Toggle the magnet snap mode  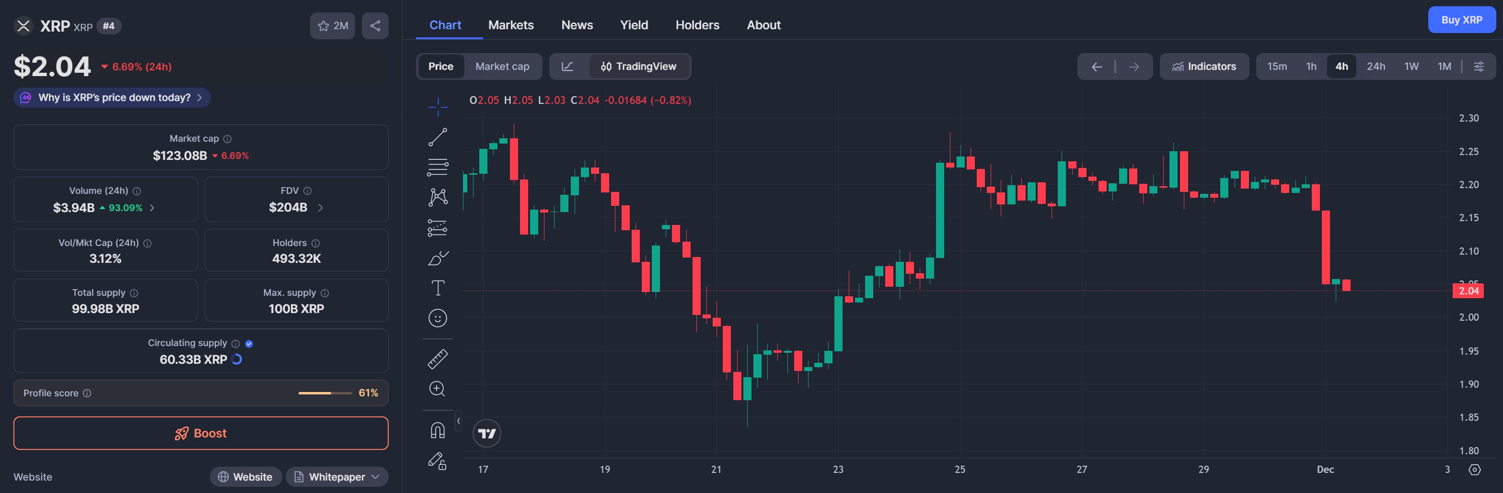[x=438, y=431]
